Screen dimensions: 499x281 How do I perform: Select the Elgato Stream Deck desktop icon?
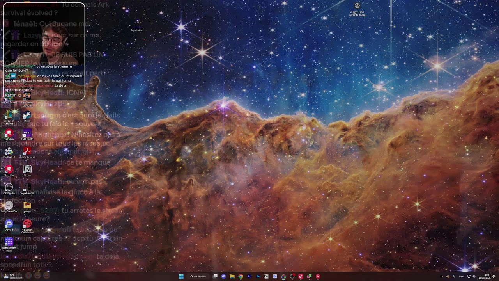pos(9,245)
